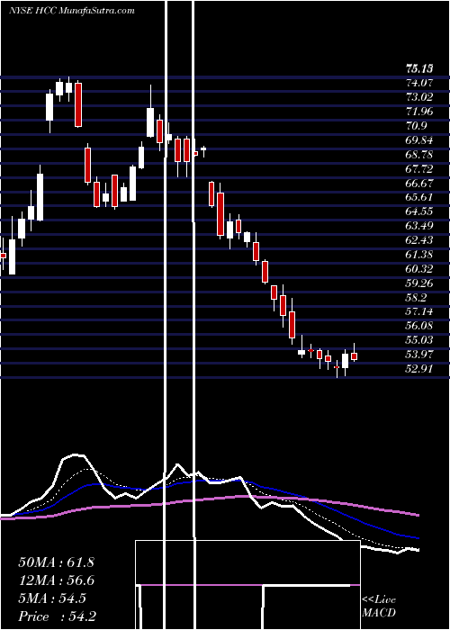Click the 74.07 price axis label
This screenshot has width=450, height=630.
[419, 83]
